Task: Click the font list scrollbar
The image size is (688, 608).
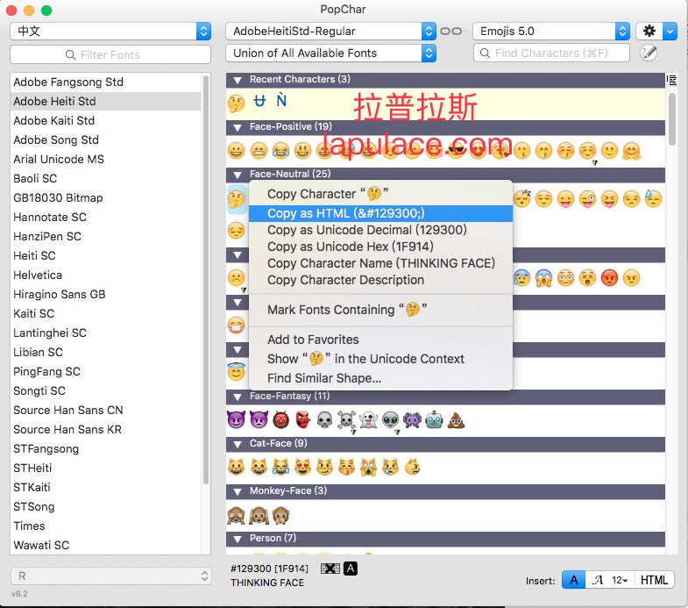Action: pyautogui.click(x=206, y=279)
